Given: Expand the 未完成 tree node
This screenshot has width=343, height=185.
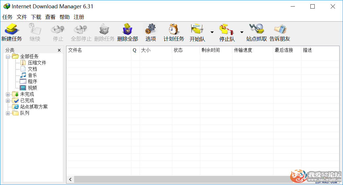Looking at the screenshot, I should [x=8, y=94].
